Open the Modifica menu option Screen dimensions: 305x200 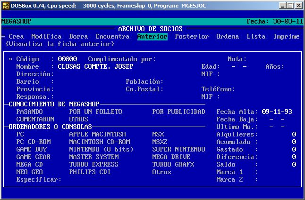46,37
